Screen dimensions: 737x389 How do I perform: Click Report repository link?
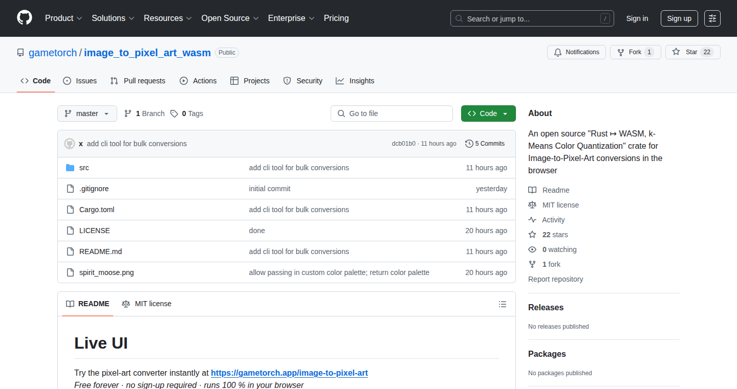(x=555, y=279)
